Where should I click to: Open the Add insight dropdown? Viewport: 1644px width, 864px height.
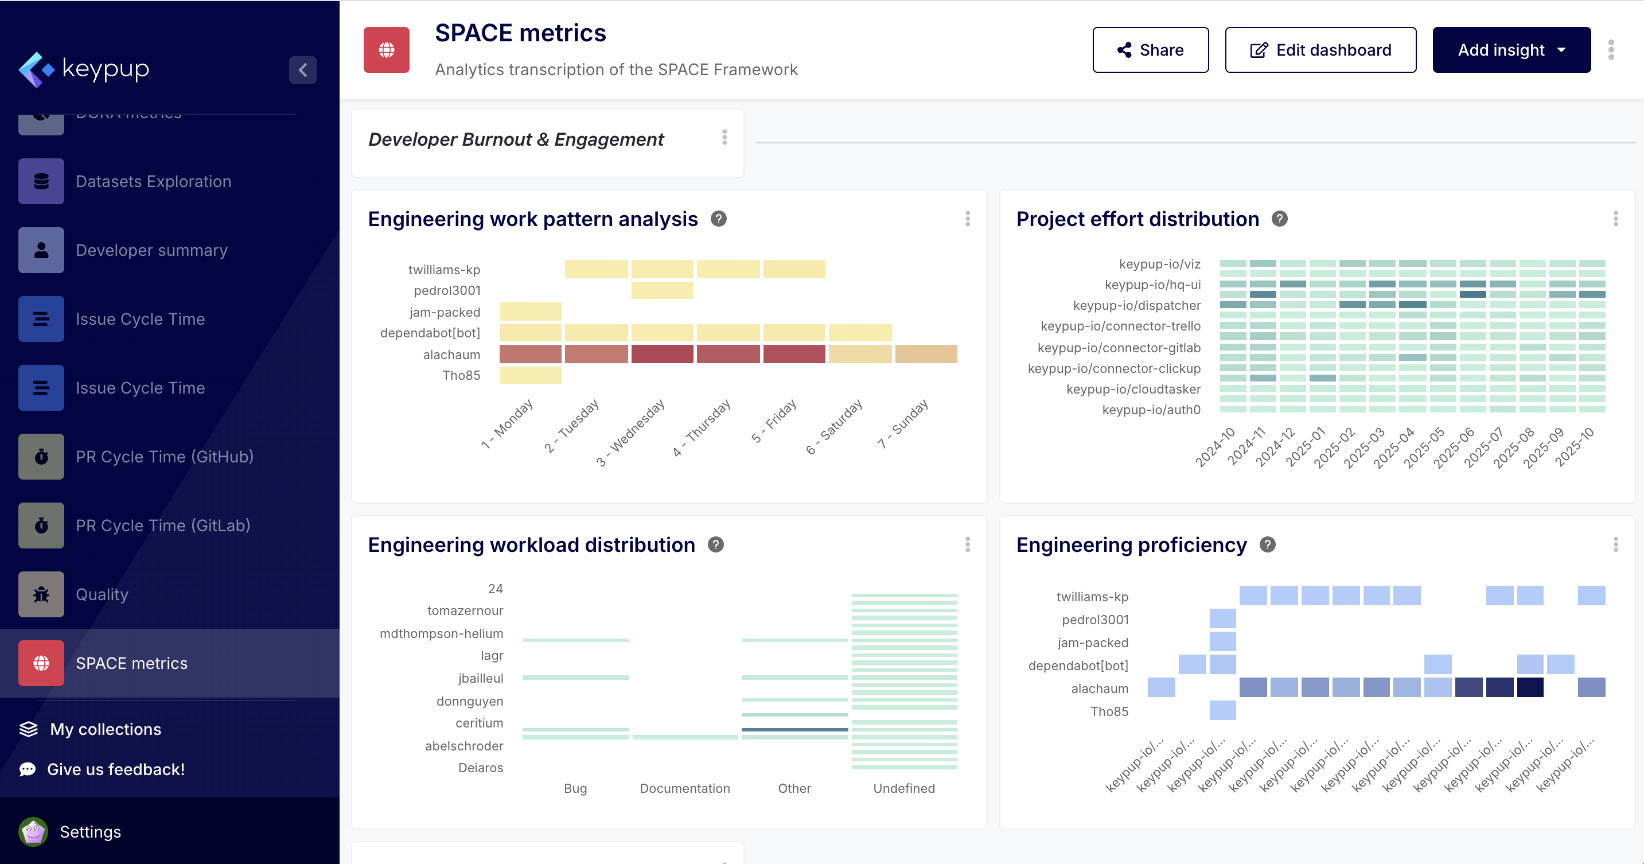click(x=1510, y=50)
